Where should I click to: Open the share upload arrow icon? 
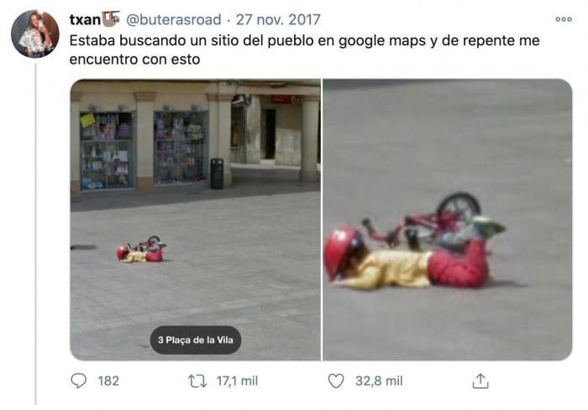point(480,381)
